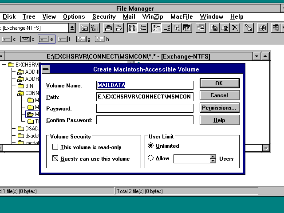This screenshot has height=213, width=284.
Task: Open the WinZip menu
Action: point(153,17)
